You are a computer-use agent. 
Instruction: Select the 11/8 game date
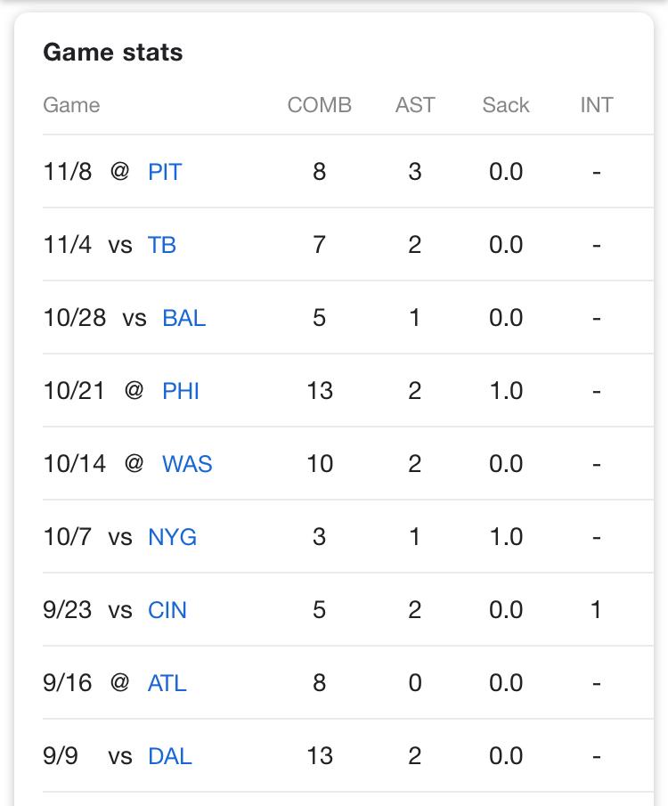(x=68, y=172)
